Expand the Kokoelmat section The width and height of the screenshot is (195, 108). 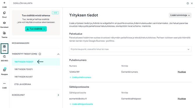[x=58, y=95]
